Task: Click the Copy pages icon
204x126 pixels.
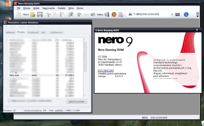Action: point(55,14)
